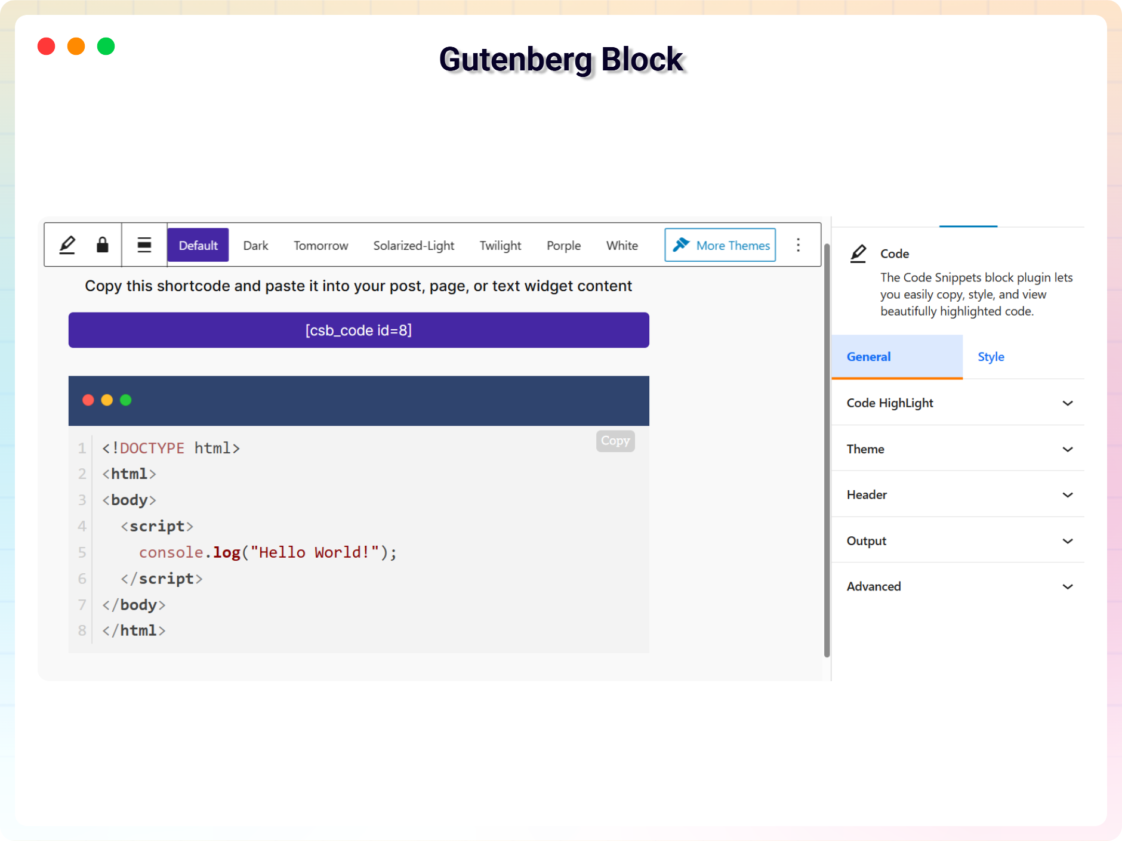This screenshot has height=841, width=1122.
Task: Click the red dot in code header
Action: click(x=88, y=400)
